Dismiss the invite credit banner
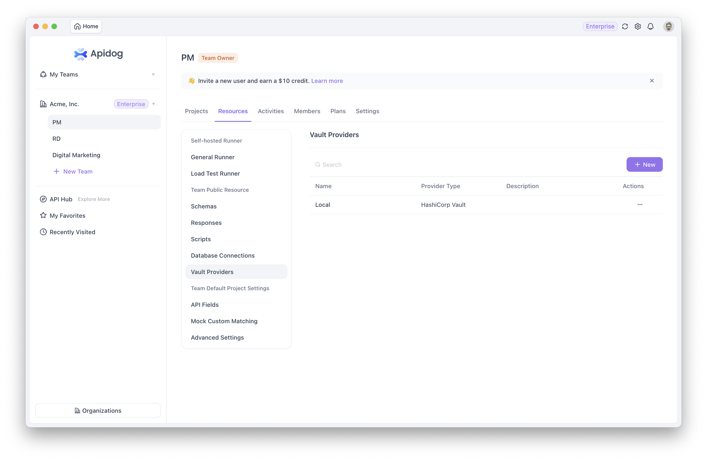Screen dimensions: 707x461 (652, 81)
